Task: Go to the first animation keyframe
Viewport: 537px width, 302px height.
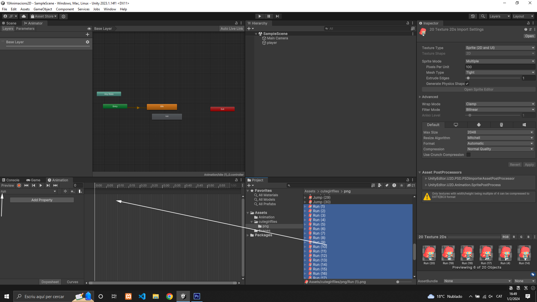Action: [x=26, y=185]
